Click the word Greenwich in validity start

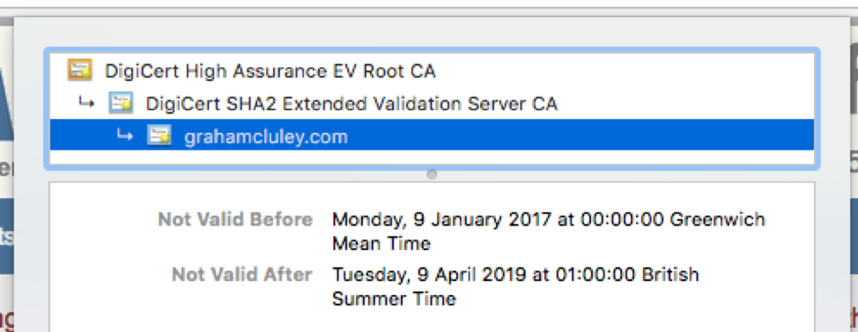click(x=717, y=219)
